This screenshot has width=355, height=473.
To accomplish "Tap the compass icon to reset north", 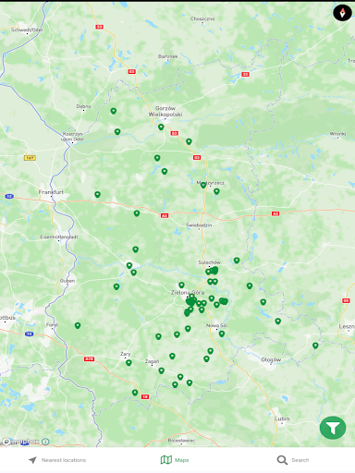I will pos(342,13).
